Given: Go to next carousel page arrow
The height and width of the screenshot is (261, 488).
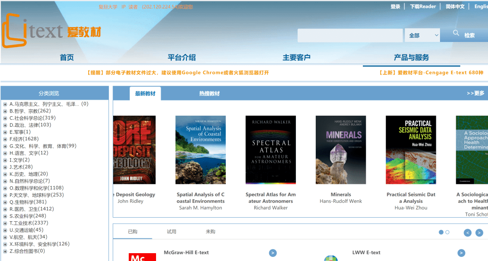Looking at the screenshot, I should pos(479,232).
